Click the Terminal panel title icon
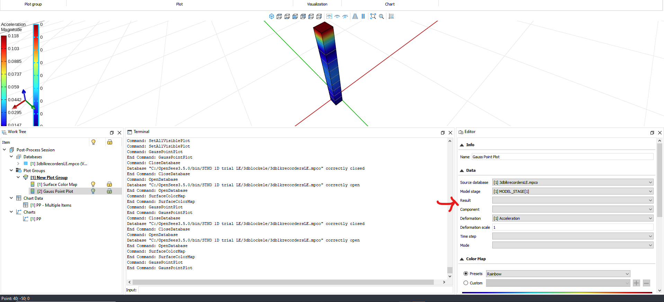This screenshot has height=302, width=664. [130, 132]
